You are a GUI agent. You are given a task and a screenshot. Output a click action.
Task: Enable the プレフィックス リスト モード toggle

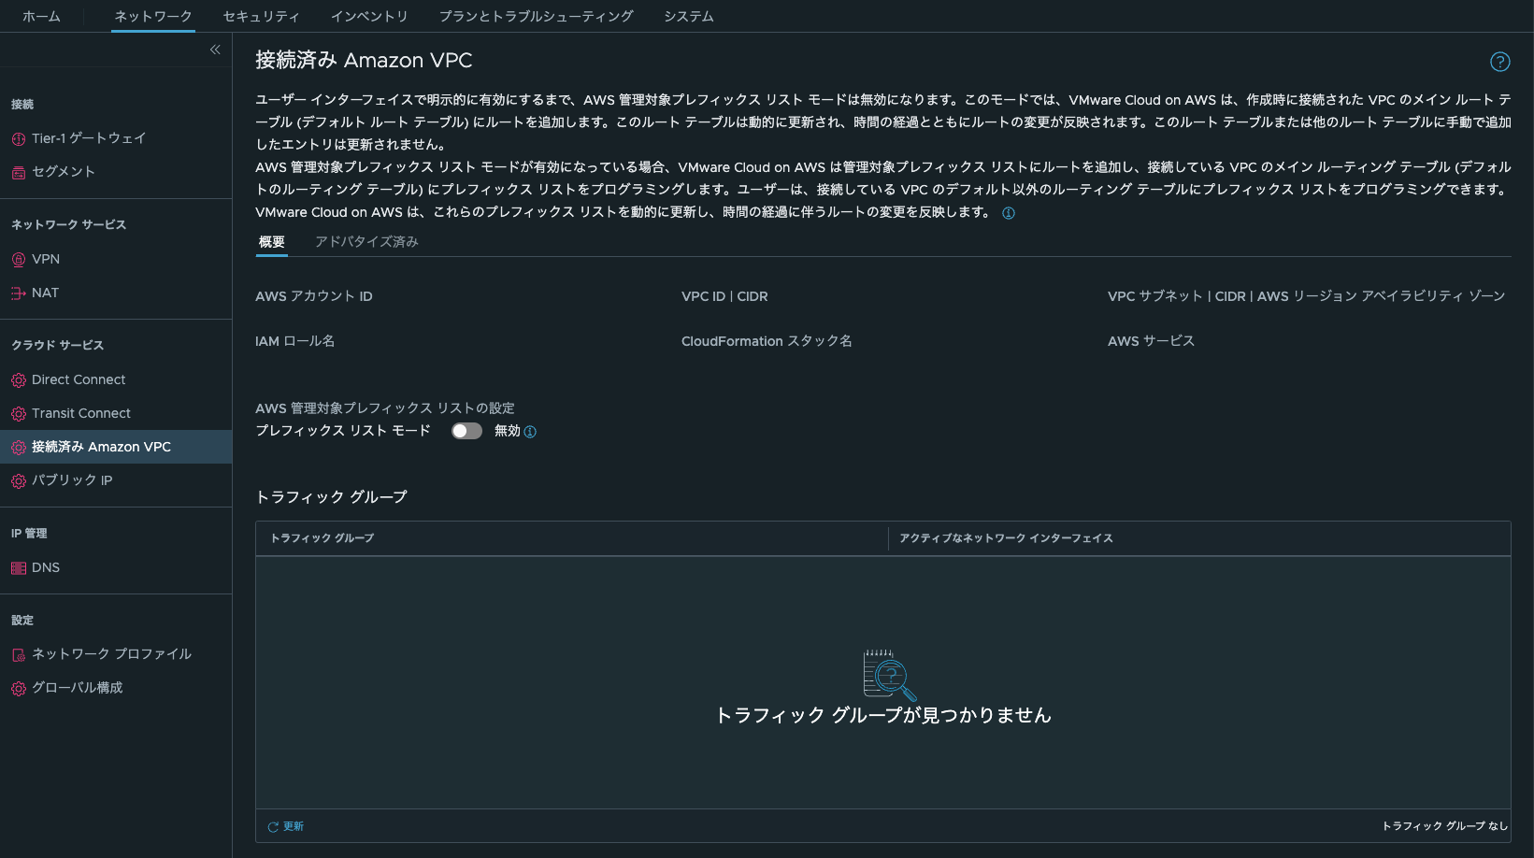point(466,431)
